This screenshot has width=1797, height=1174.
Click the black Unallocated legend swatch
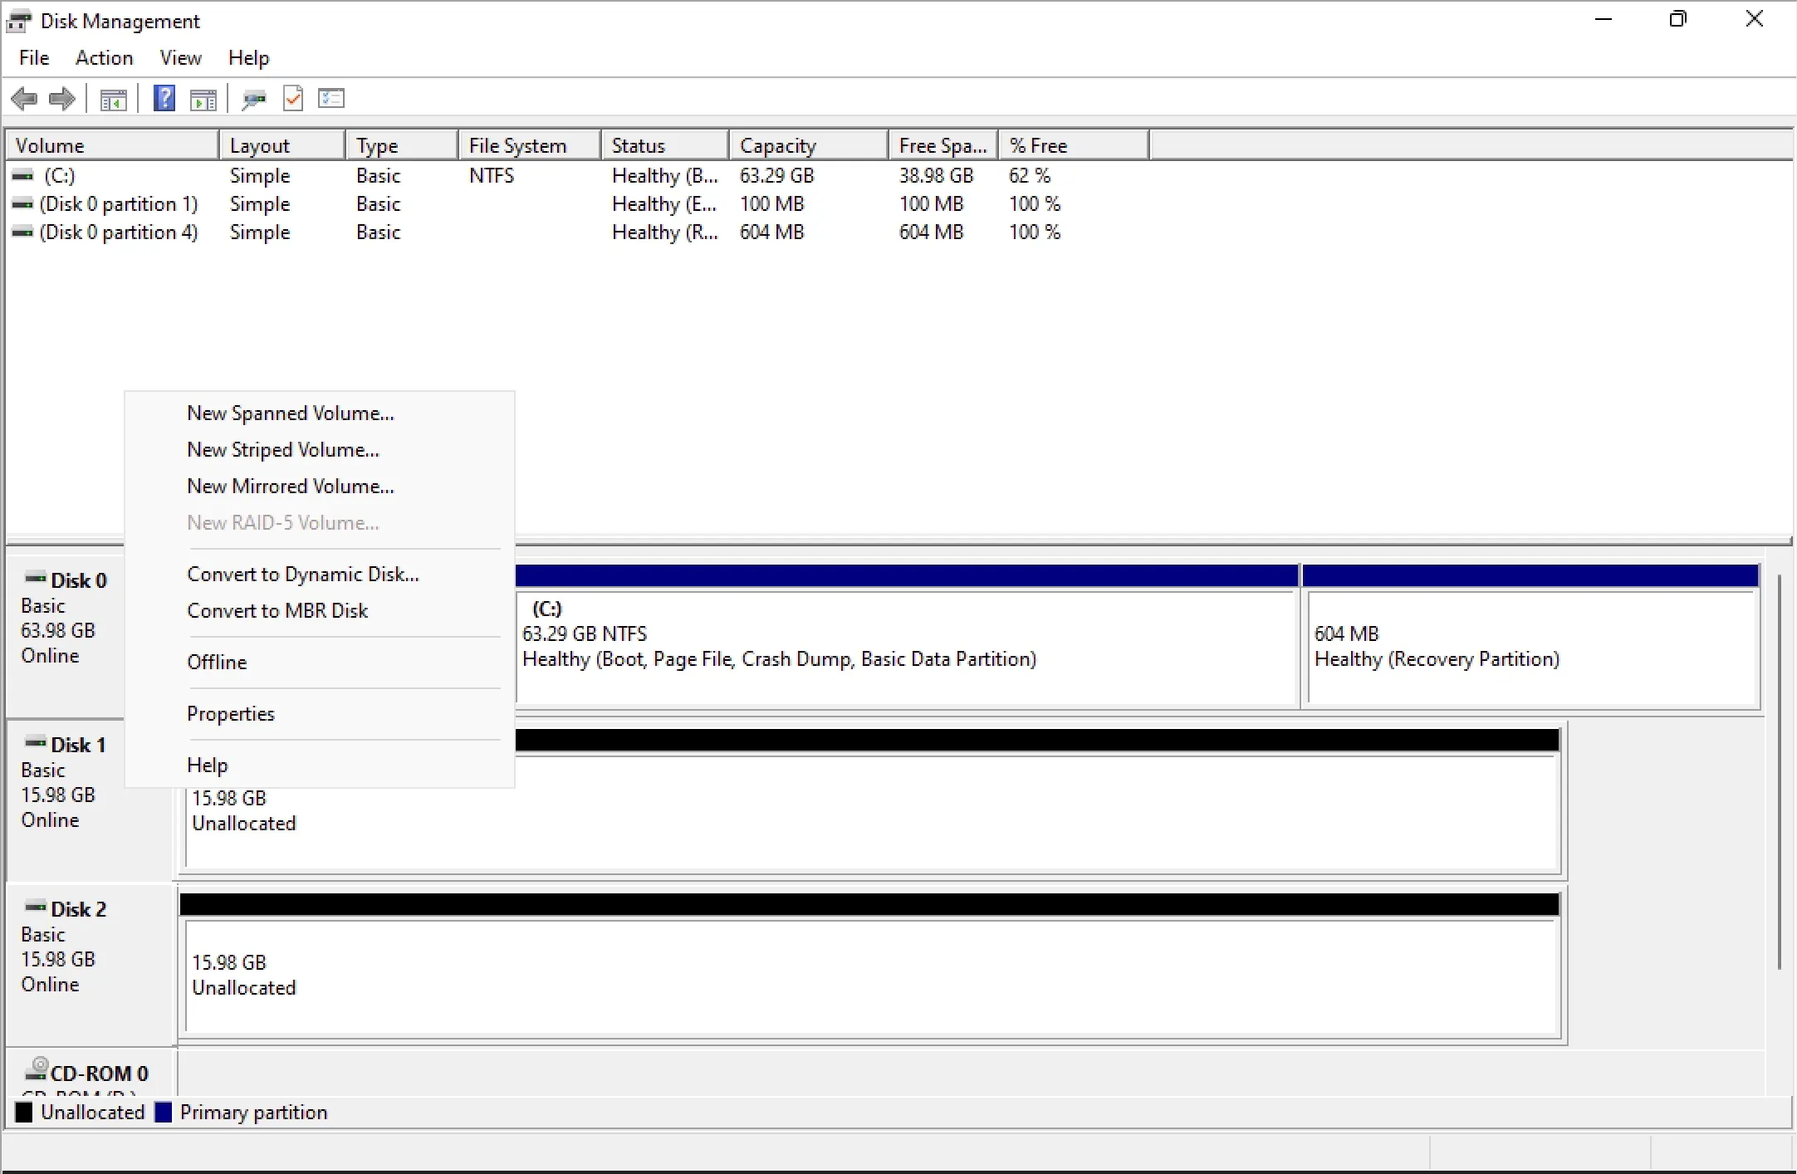click(x=24, y=1112)
